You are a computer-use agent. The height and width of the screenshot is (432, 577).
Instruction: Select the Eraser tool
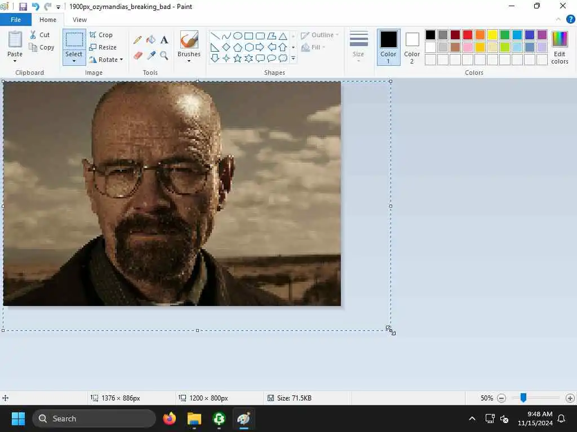click(x=137, y=56)
